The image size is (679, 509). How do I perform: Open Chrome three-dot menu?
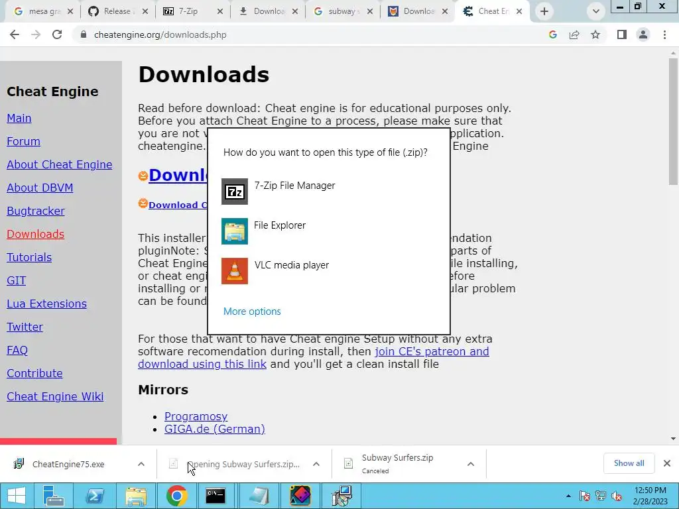click(x=664, y=34)
